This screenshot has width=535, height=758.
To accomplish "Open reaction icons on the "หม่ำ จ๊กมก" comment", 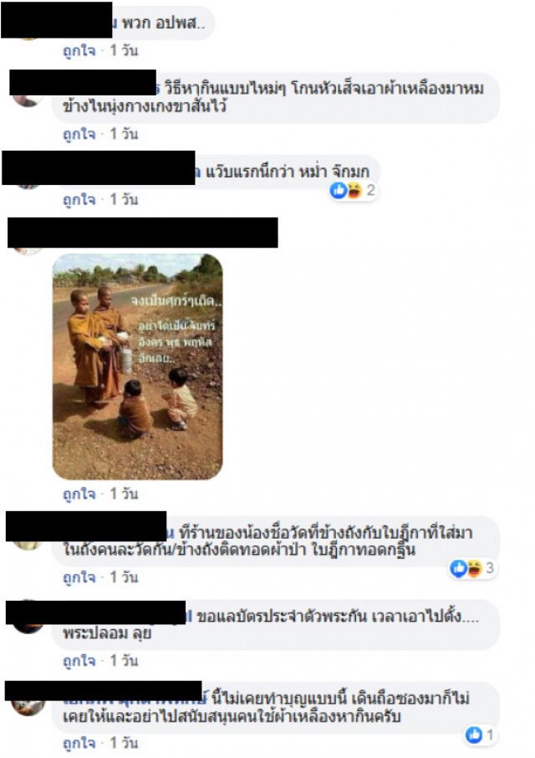I will (346, 191).
